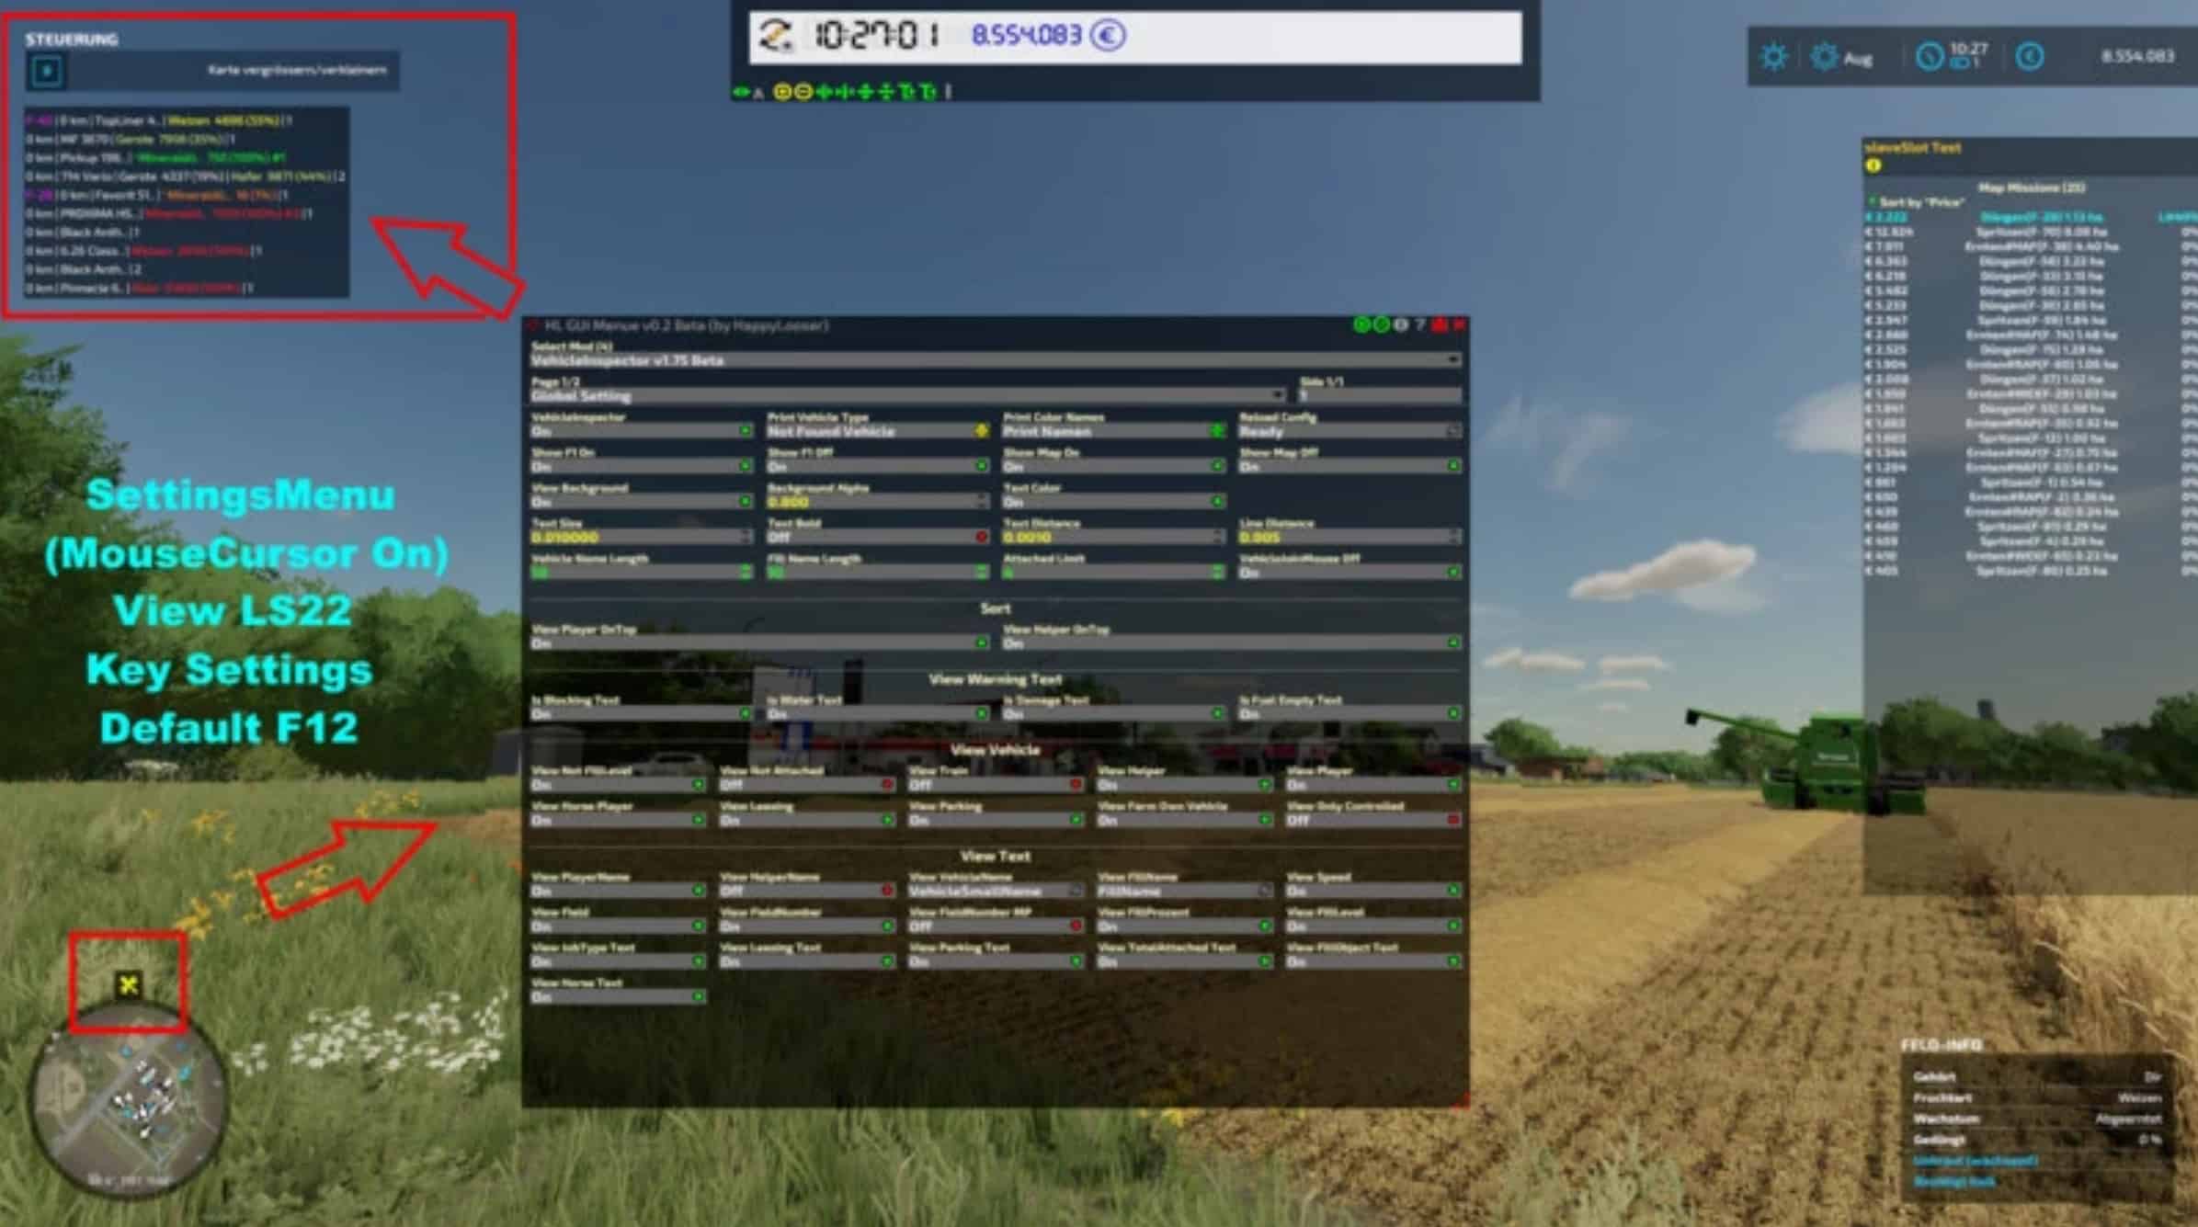Toggle the VehicleInspector On setting

(x=745, y=431)
